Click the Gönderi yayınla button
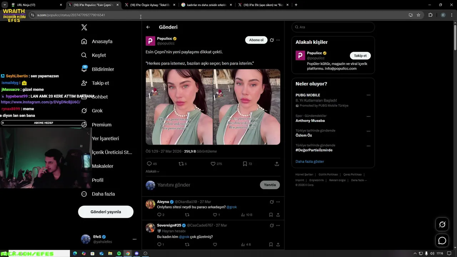This screenshot has width=457, height=257. pyautogui.click(x=106, y=212)
